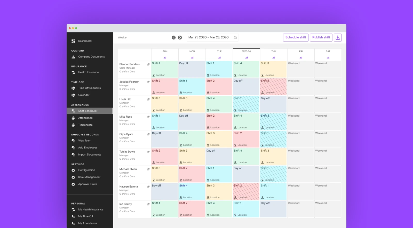Open Naveen Bajoria's Wednesday striped Shift 2 cell

pyautogui.click(x=246, y=192)
